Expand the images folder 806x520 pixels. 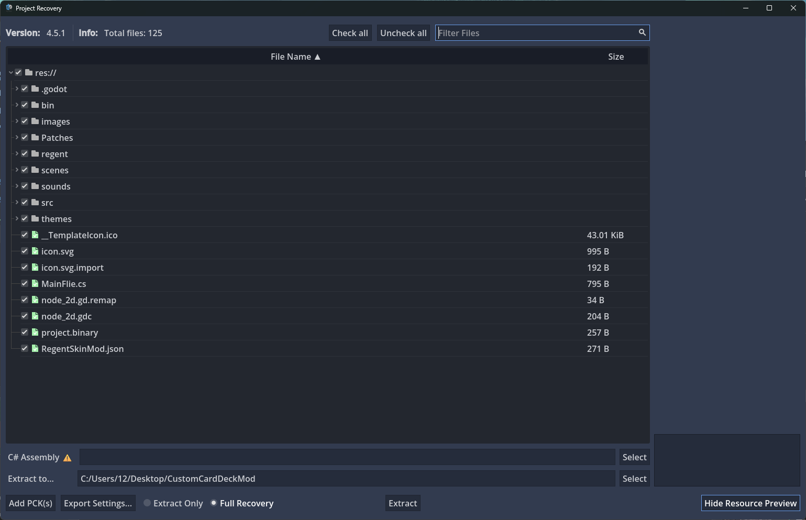pyautogui.click(x=17, y=121)
